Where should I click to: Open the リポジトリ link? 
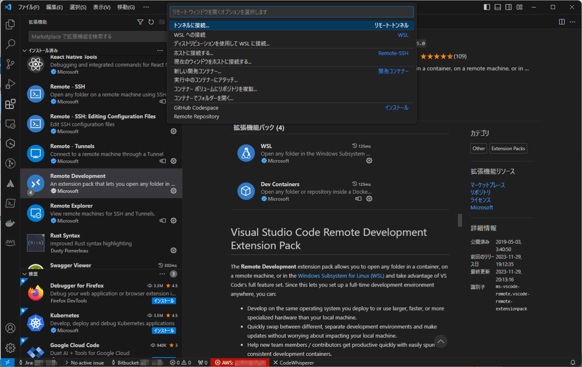[481, 192]
